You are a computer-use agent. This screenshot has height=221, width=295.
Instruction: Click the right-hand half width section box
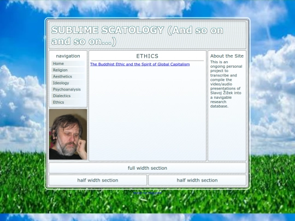coord(197,180)
